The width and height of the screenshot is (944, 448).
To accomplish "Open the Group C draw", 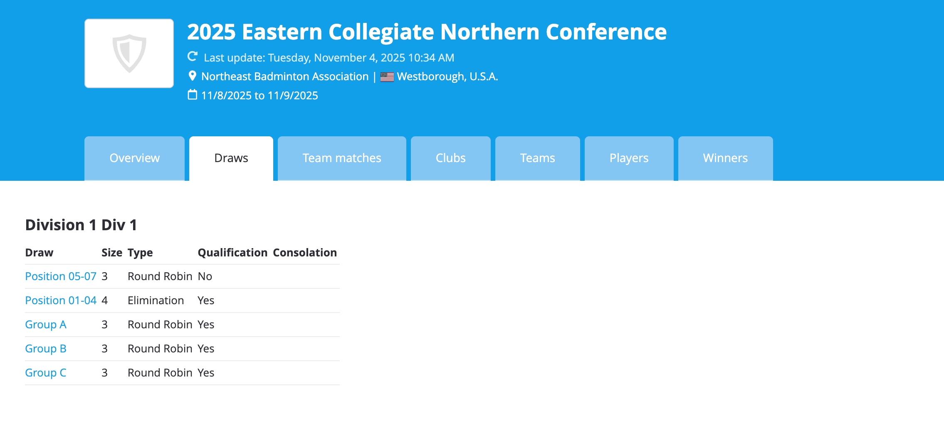I will click(46, 373).
